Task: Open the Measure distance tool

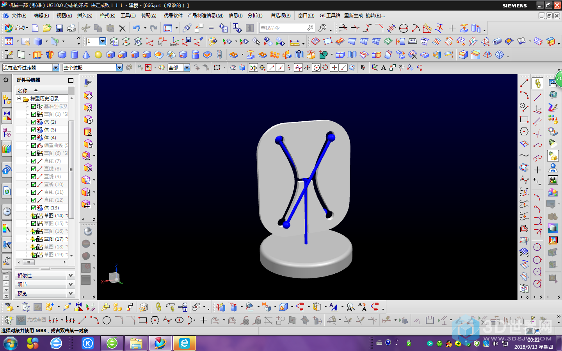Action: [x=295, y=41]
